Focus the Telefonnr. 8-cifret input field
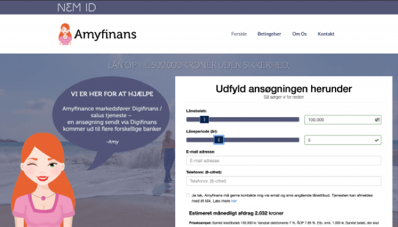 click(x=283, y=181)
